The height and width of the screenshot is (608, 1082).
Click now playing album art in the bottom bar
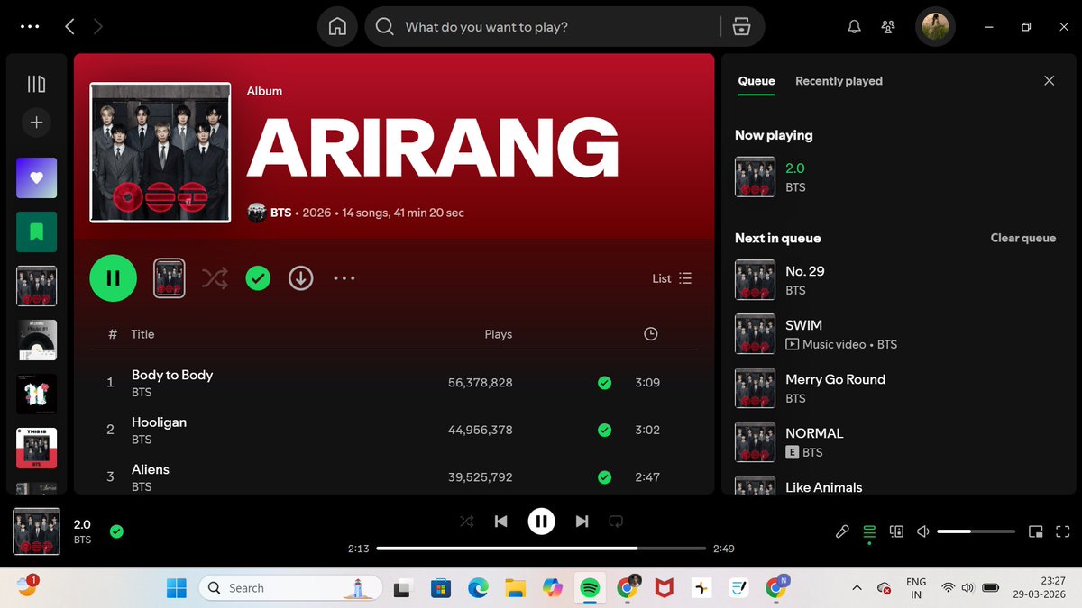(36, 531)
